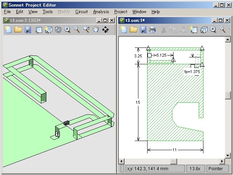Click the horizontal scrollbar thumb

[173, 161]
